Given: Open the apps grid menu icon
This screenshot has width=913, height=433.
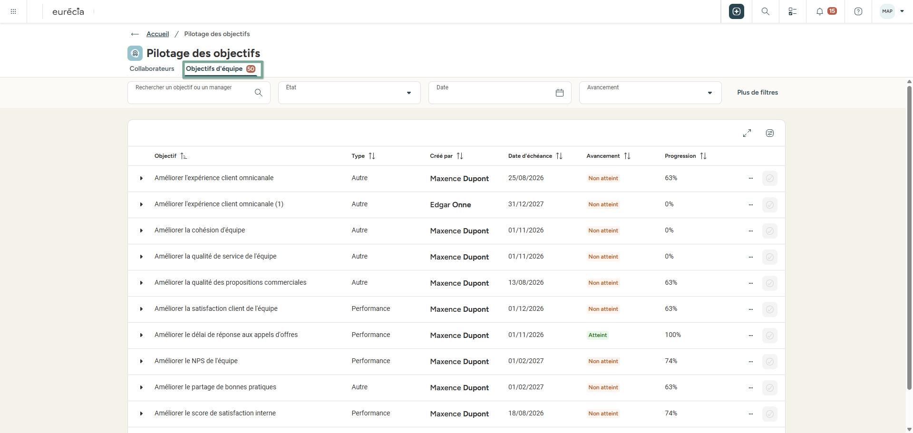Looking at the screenshot, I should click(13, 11).
